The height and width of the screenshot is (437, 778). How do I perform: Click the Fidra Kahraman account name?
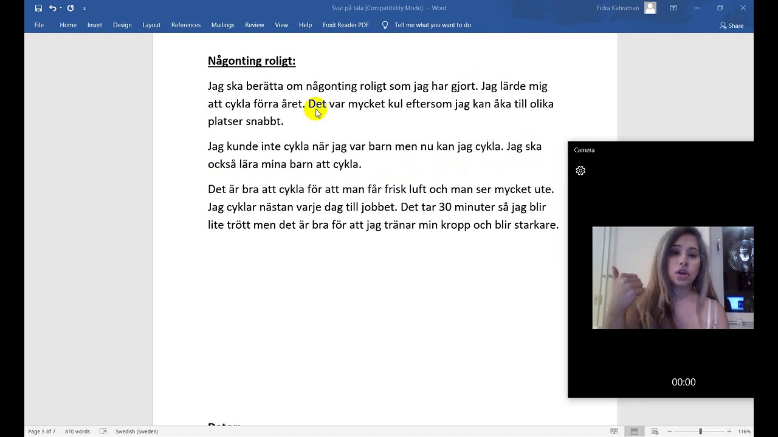coord(619,8)
